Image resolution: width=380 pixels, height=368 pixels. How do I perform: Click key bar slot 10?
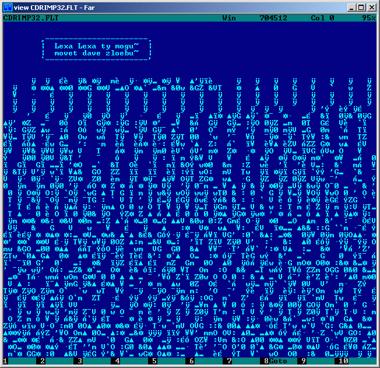[356, 361]
